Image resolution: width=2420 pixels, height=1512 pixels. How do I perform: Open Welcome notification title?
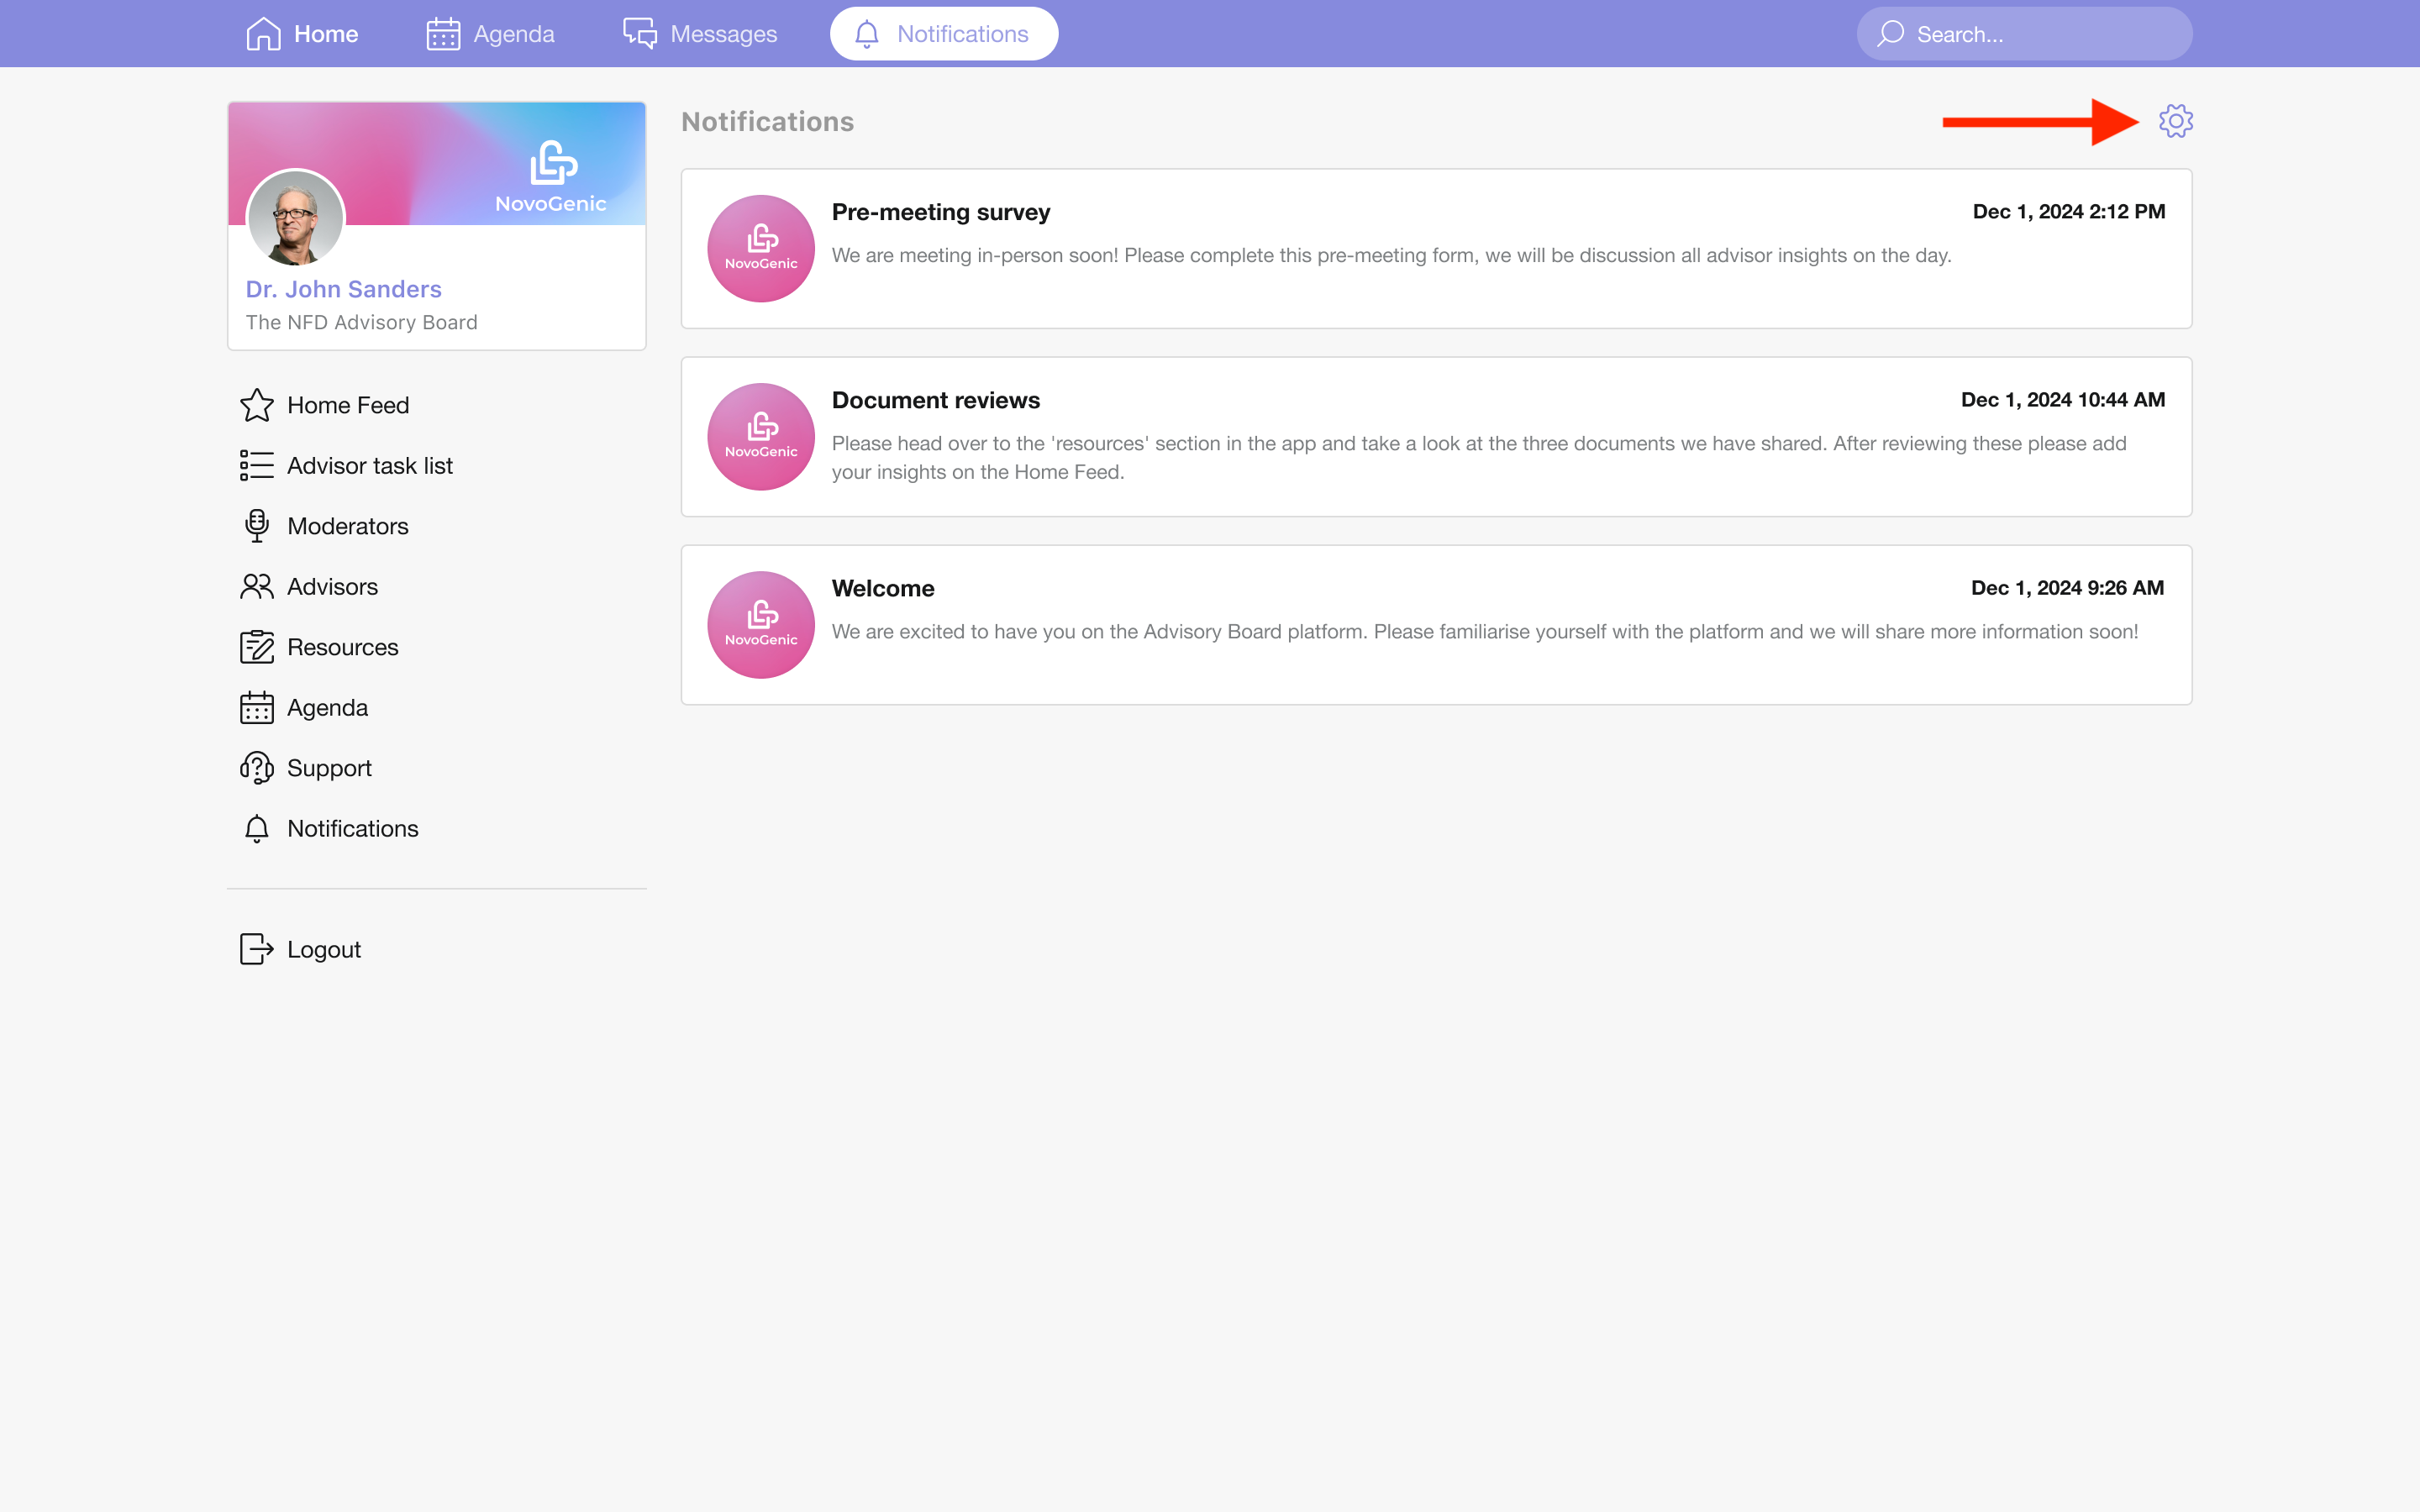pos(883,588)
